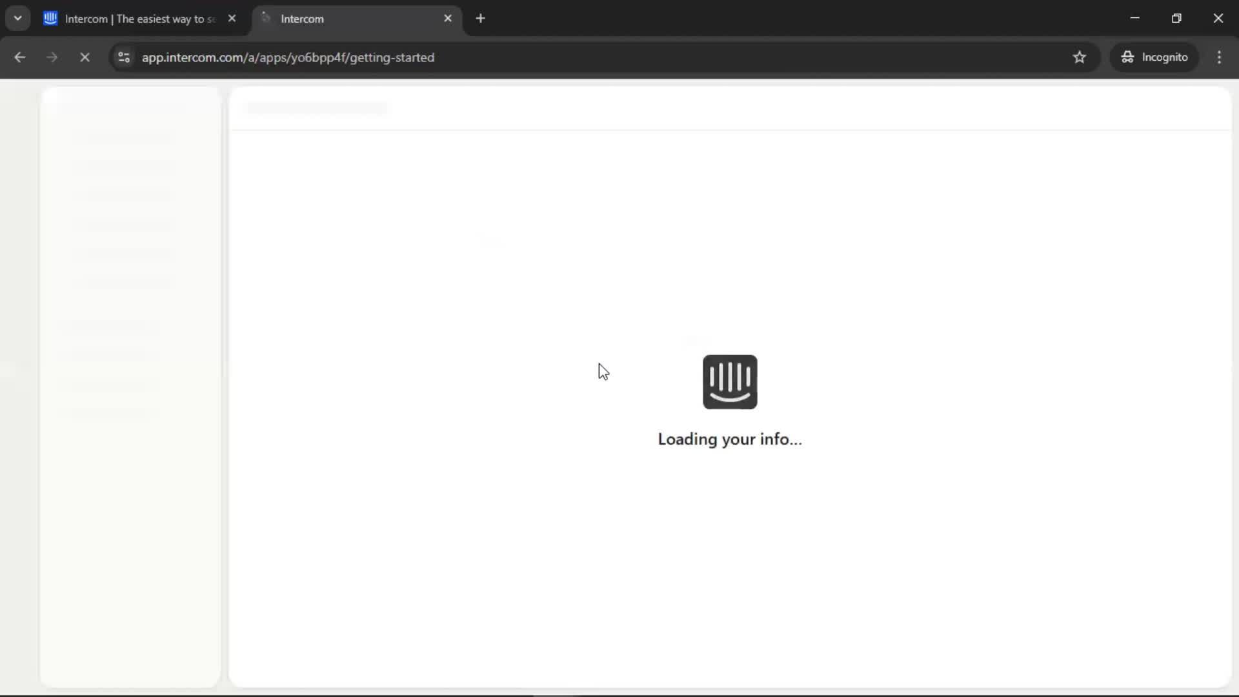Close the 'Intercom | The easiest way' tab
Screen dimensions: 1239x697
pos(232,18)
